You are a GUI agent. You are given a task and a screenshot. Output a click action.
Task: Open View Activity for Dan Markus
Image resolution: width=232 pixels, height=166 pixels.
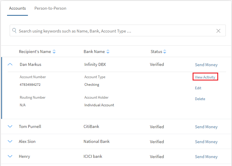205,77
